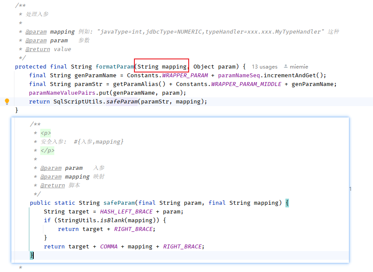Image resolution: width=373 pixels, height=272 pixels.
Task: Click the person icon beside miemie
Action: pos(286,67)
